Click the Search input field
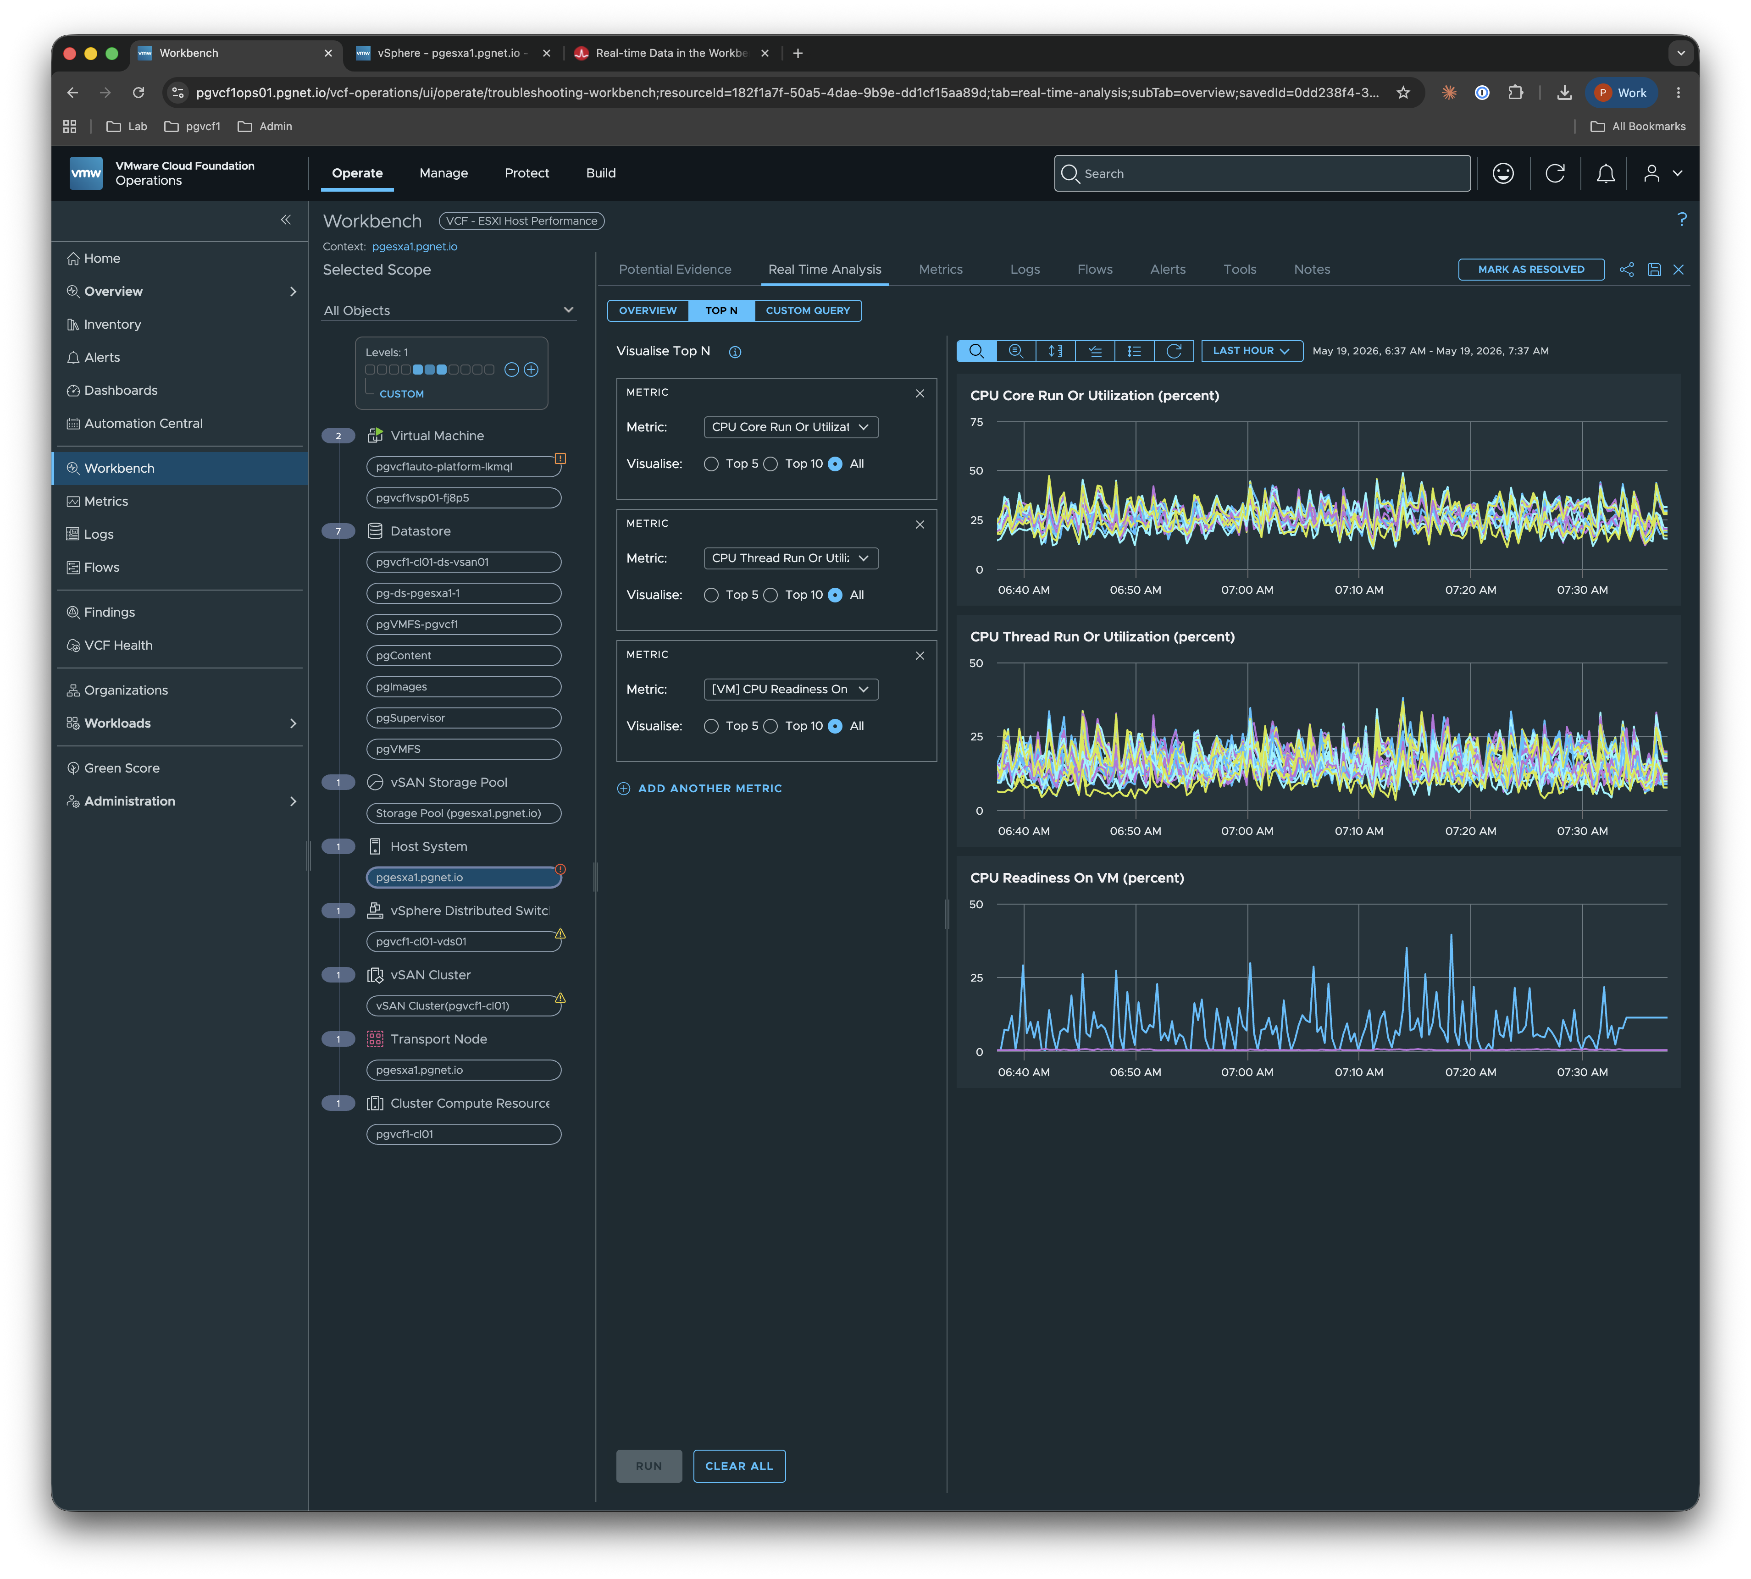Screen dimensions: 1751x1579 1263,173
